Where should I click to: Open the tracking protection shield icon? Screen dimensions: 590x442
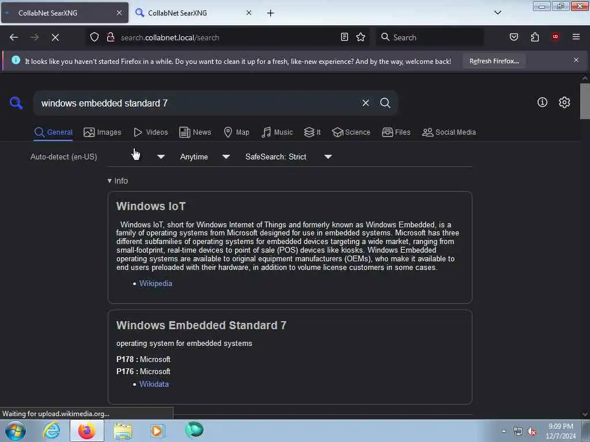pos(94,37)
